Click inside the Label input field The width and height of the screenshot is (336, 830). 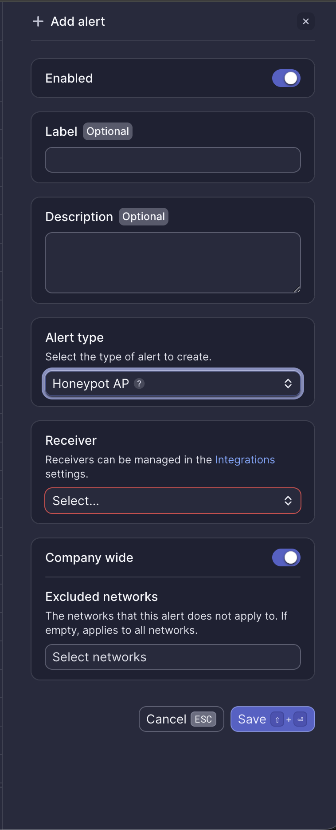point(173,159)
